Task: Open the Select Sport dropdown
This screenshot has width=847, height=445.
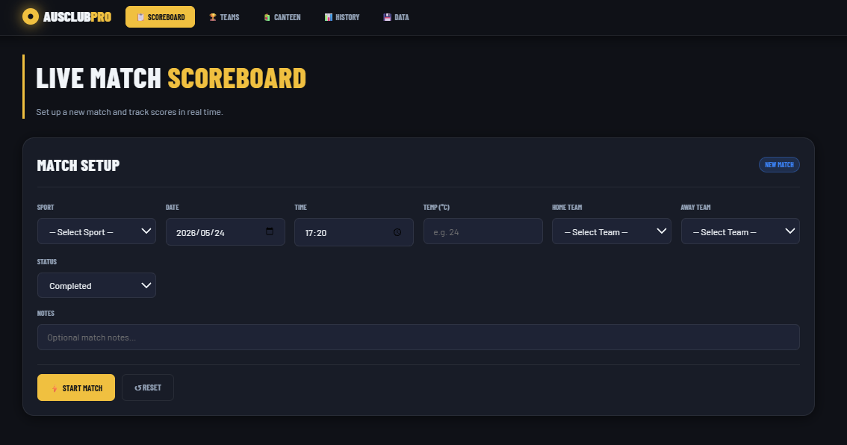Action: pyautogui.click(x=96, y=231)
